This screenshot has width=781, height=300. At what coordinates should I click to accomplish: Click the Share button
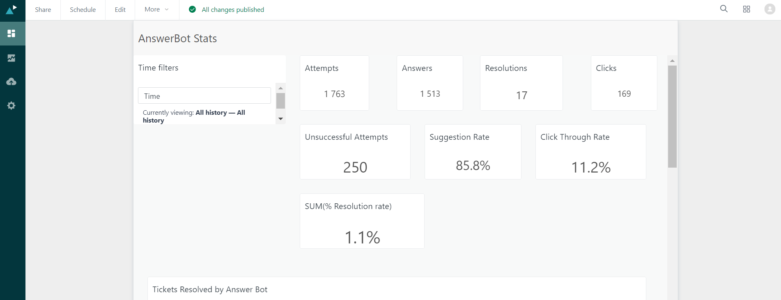tap(43, 9)
